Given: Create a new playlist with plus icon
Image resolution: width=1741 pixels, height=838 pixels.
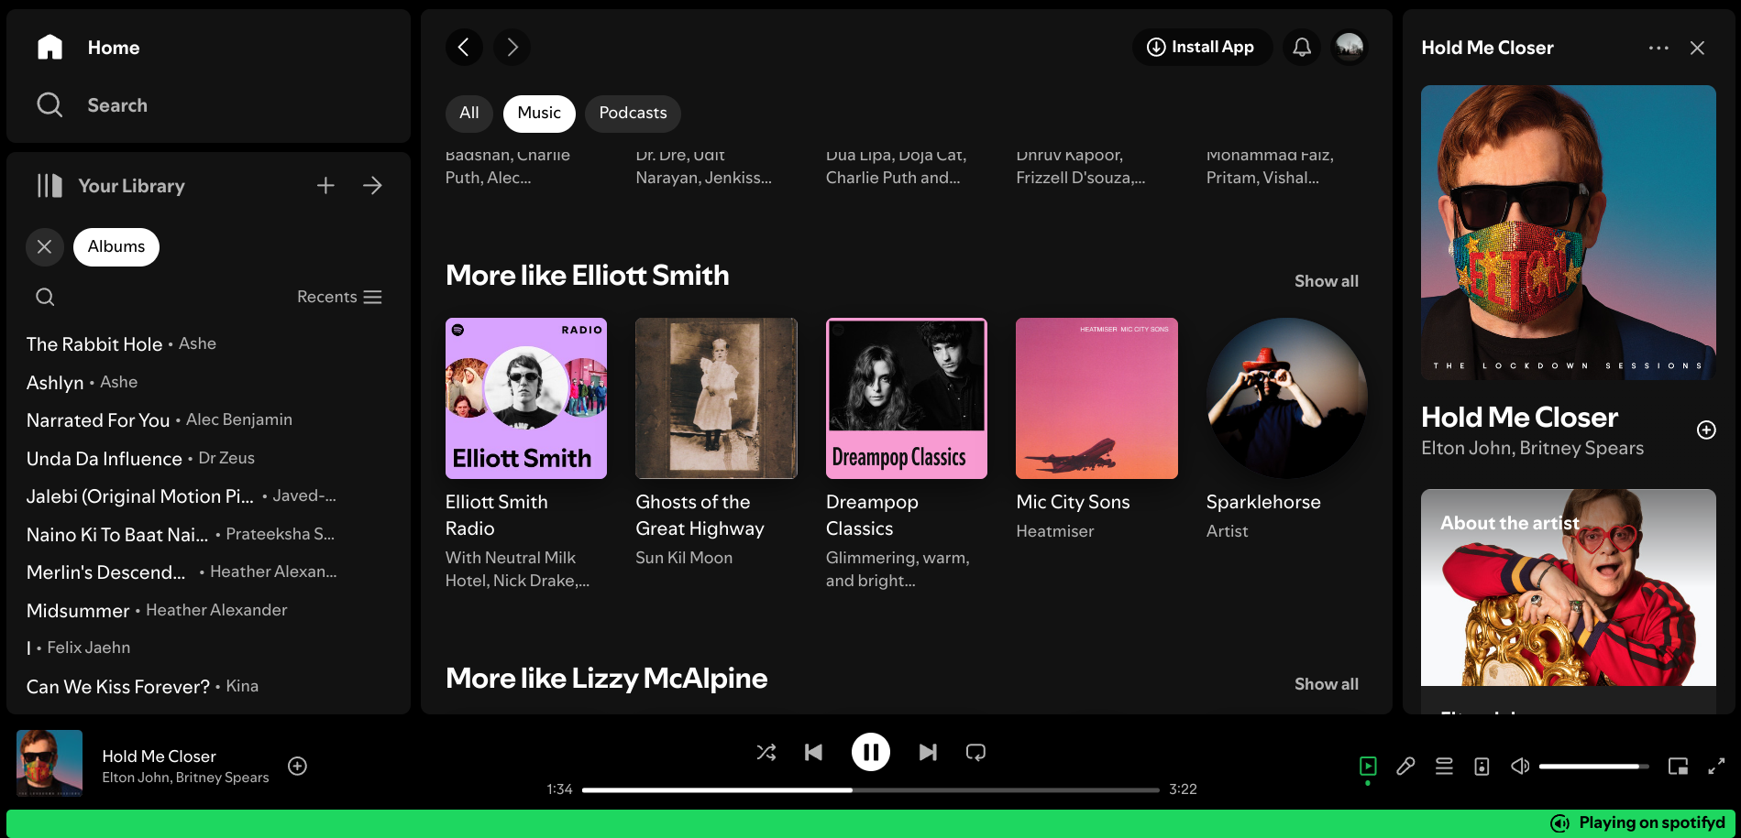Looking at the screenshot, I should (x=325, y=186).
